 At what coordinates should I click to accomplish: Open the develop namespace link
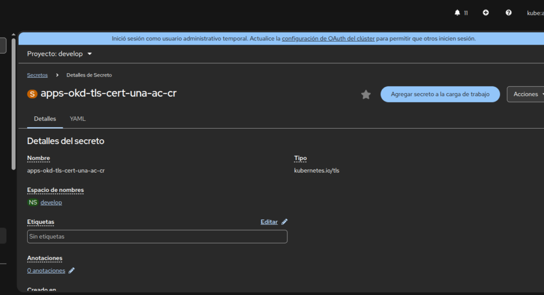51,203
